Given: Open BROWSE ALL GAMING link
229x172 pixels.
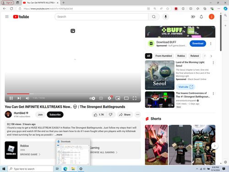Looking at the screenshot, I should coord(104,152).
